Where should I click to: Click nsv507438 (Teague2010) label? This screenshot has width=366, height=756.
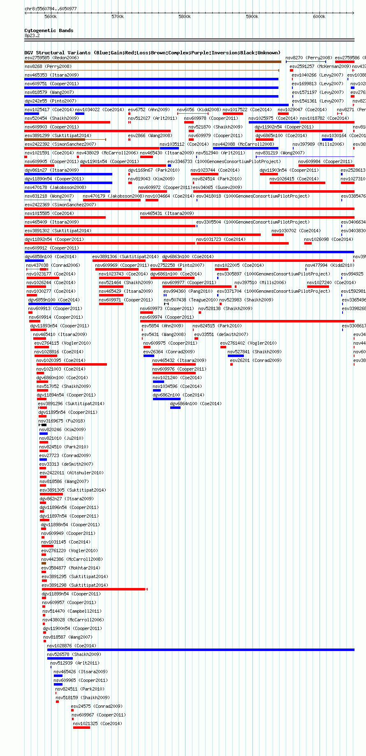tap(191, 300)
